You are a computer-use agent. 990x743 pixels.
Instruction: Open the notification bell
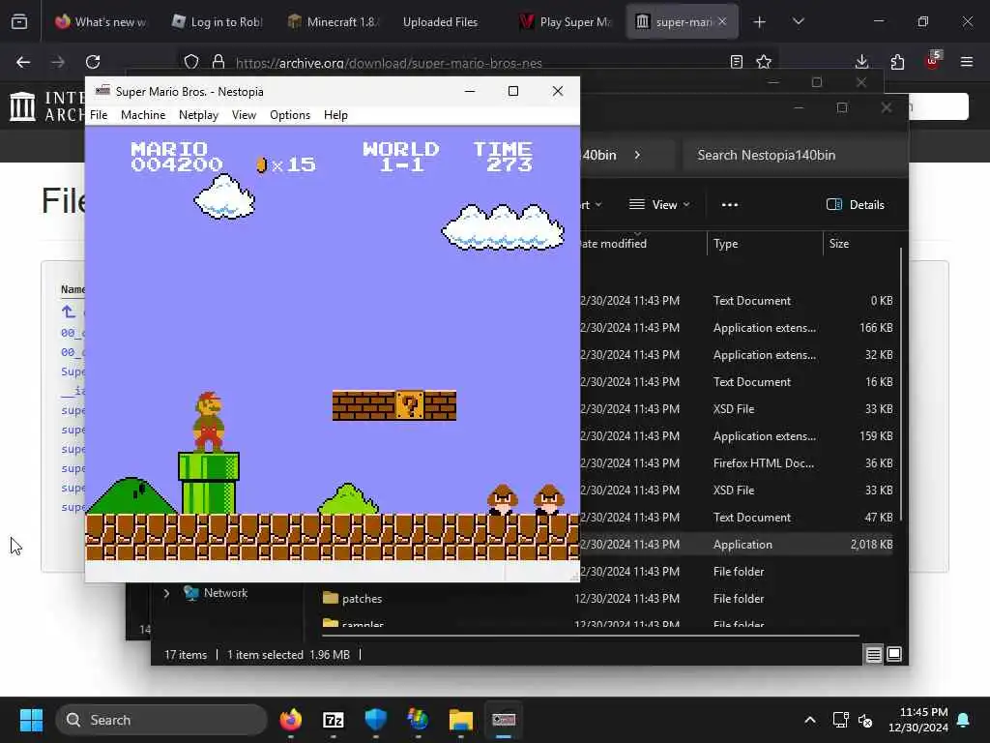pos(964,720)
